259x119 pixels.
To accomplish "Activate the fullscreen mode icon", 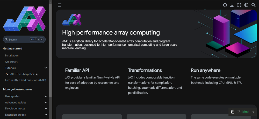I will pos(239,5).
